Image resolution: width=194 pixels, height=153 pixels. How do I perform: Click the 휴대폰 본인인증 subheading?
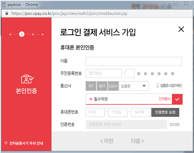tap(77, 47)
